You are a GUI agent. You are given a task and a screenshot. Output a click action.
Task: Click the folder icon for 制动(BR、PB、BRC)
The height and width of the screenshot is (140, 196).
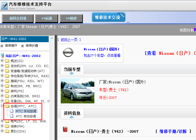[7, 86]
